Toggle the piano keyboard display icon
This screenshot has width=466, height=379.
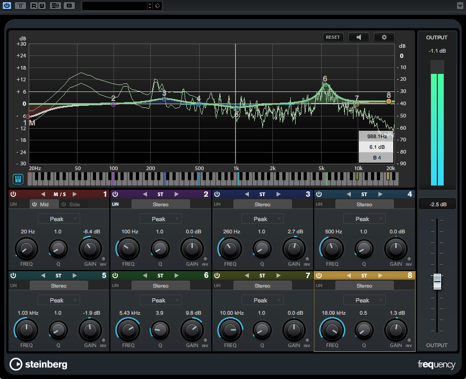click(x=17, y=179)
